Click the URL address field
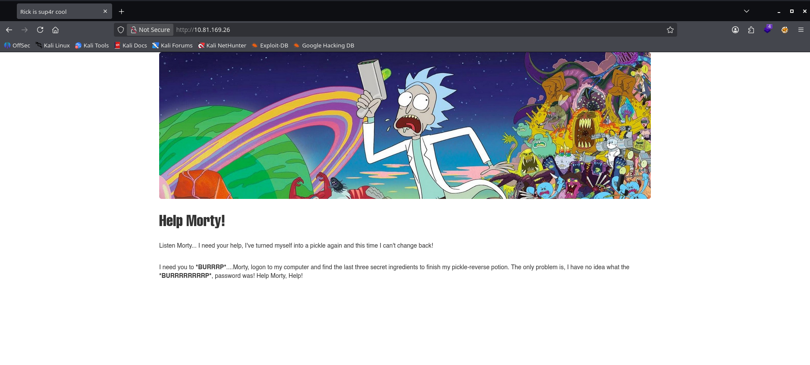 (x=388, y=30)
